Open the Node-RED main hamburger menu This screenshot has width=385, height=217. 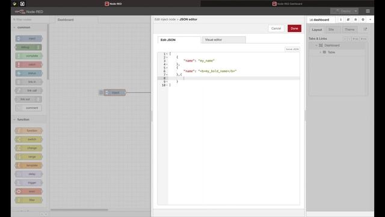pos(368,11)
